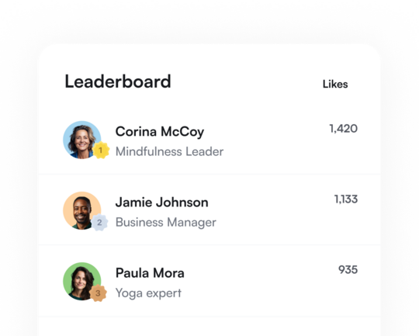
Task: Click the Yoga expert subtitle
Action: 148,293
